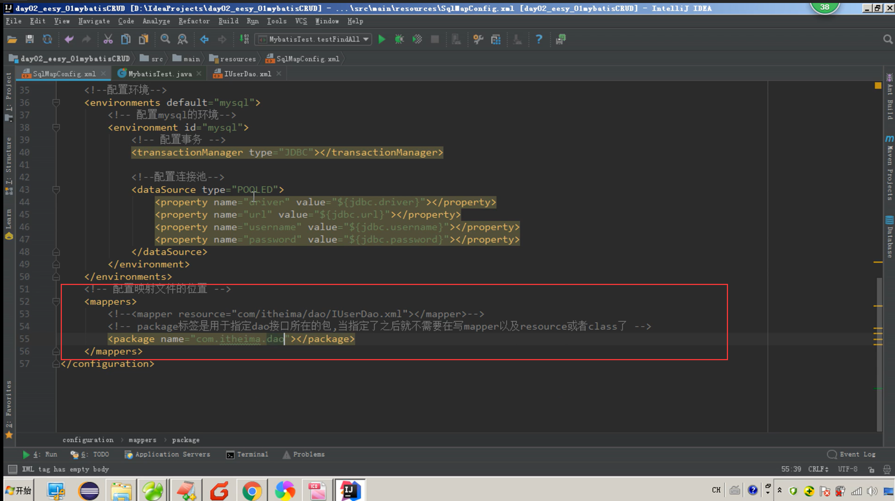Image resolution: width=895 pixels, height=501 pixels.
Task: Collapse the environments tag fold at line 36
Action: [56, 103]
